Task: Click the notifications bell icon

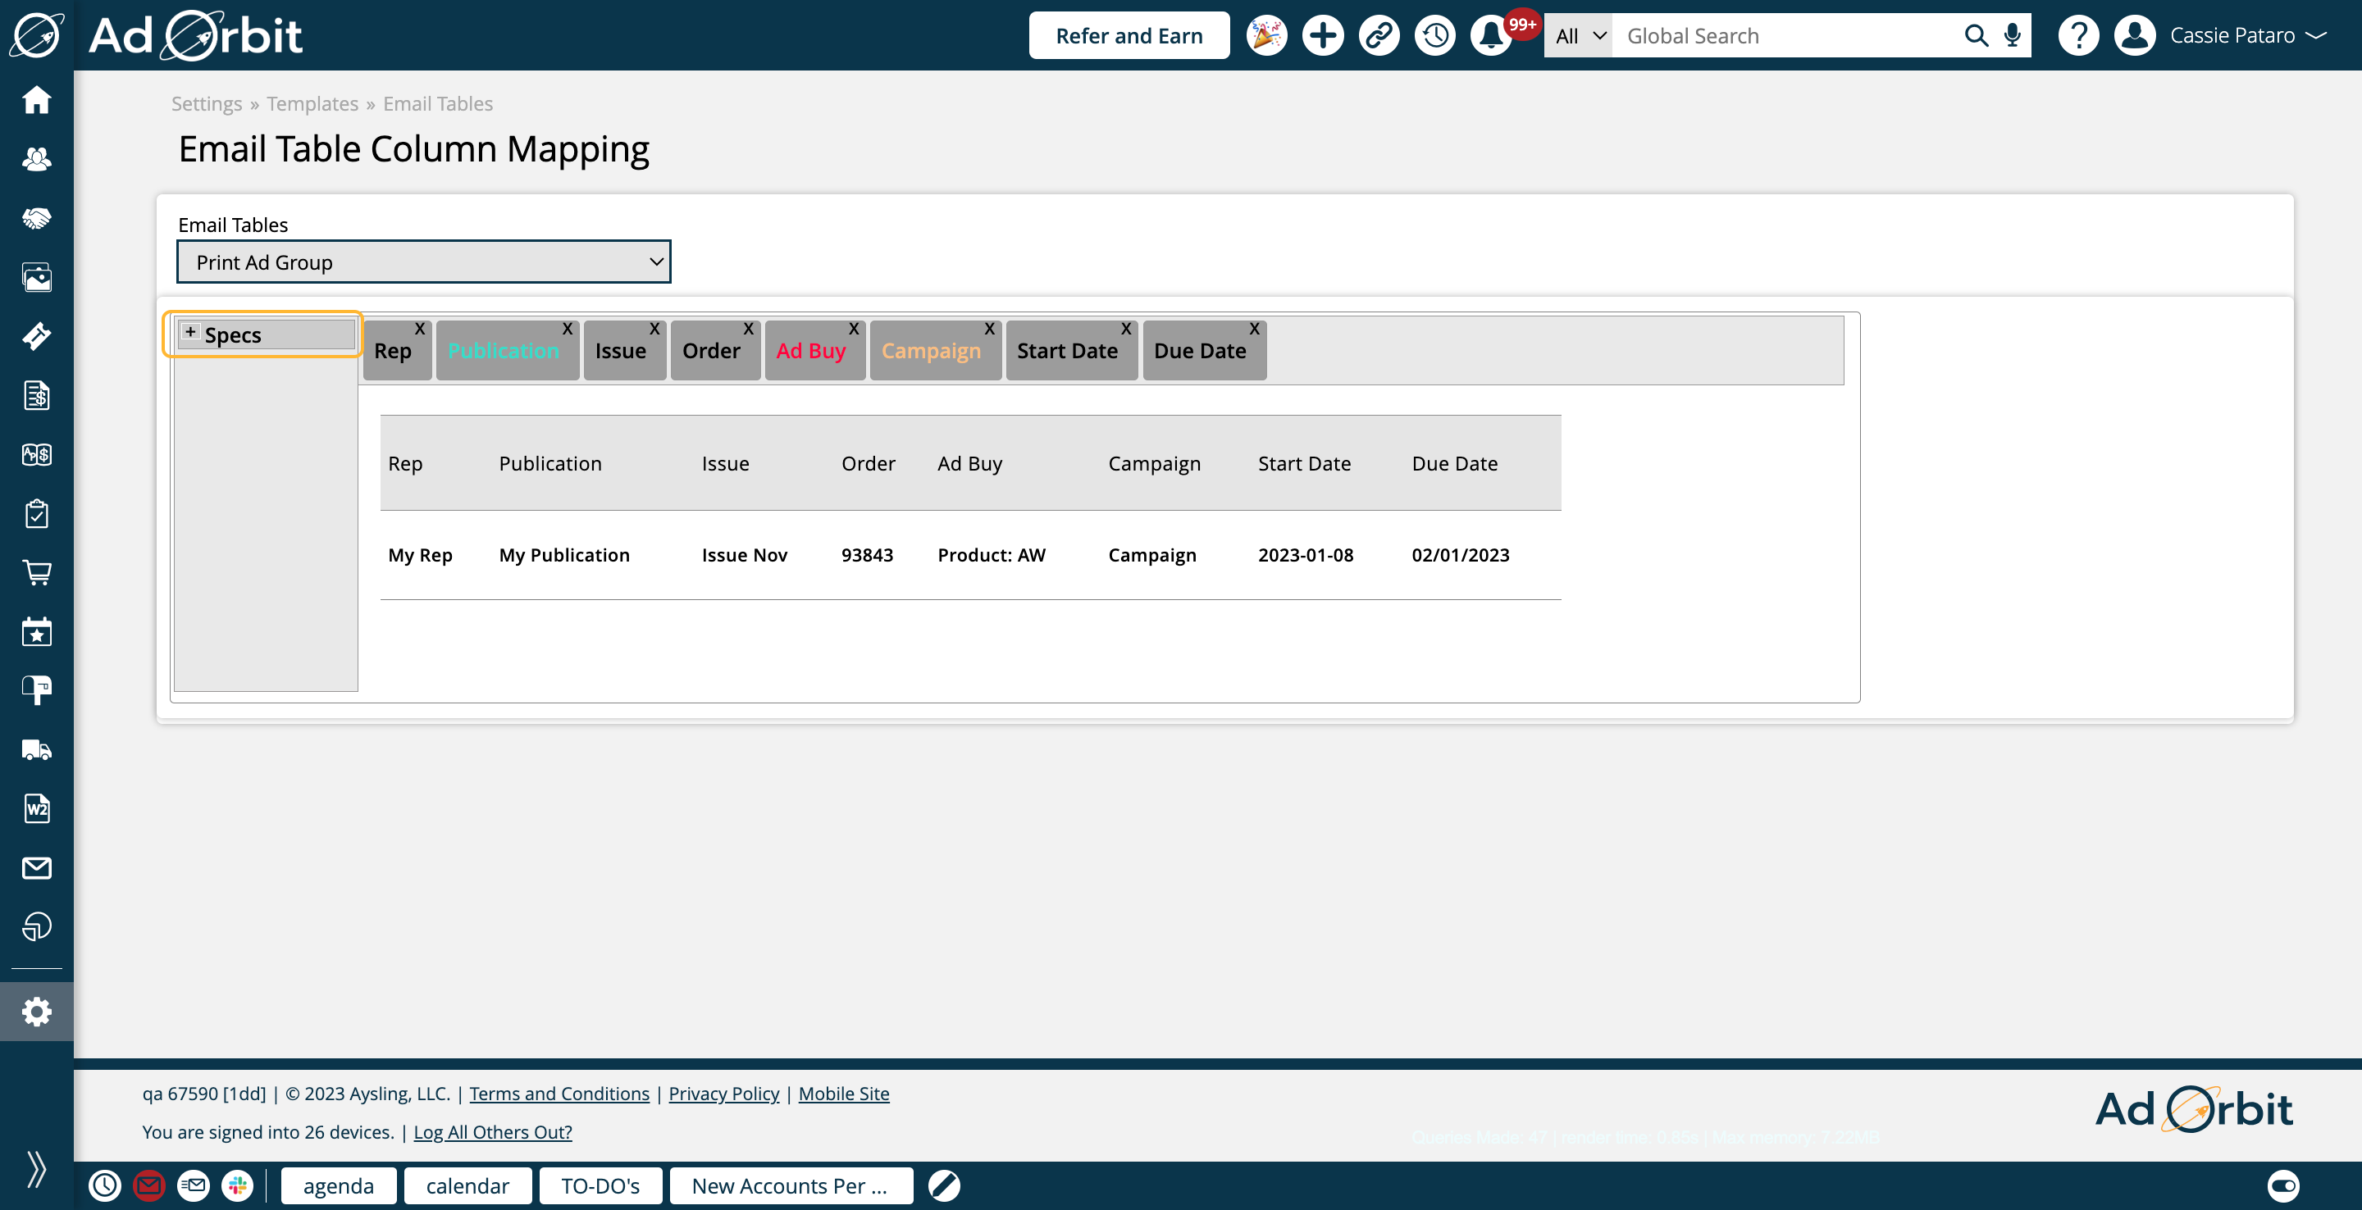Action: coord(1491,36)
